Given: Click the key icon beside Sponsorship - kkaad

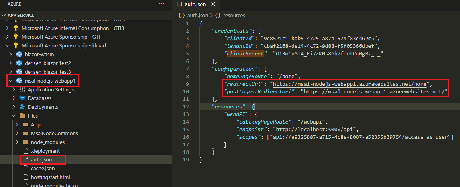Looking at the screenshot, I should 16,45.
